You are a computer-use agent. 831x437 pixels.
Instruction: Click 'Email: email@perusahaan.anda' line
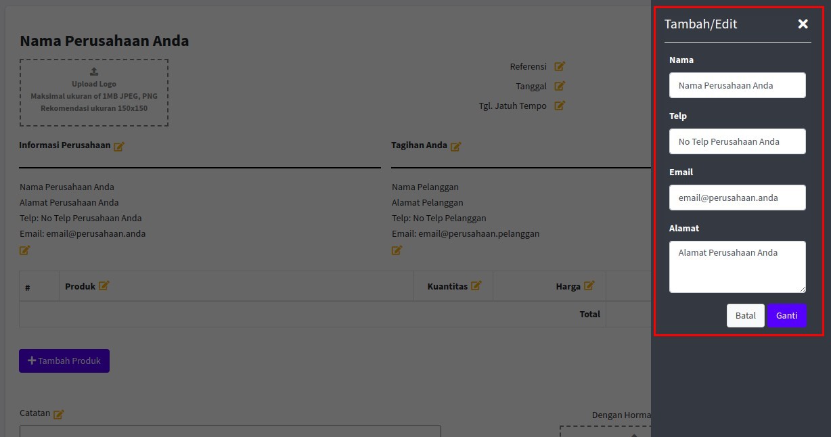(83, 233)
